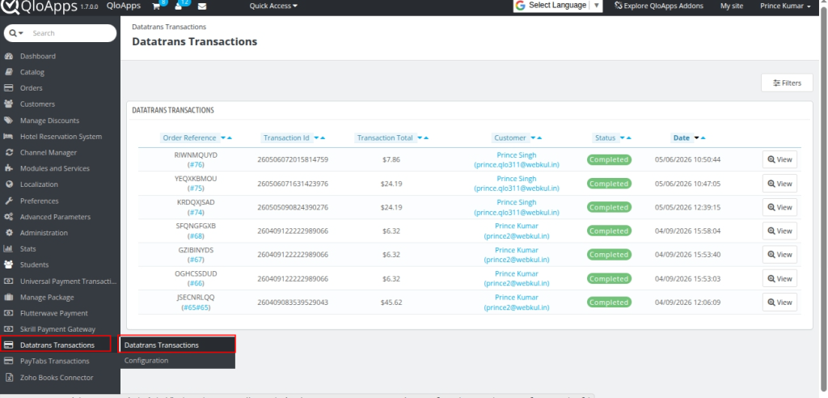Open order link #68
The height and width of the screenshot is (398, 828).
[196, 236]
